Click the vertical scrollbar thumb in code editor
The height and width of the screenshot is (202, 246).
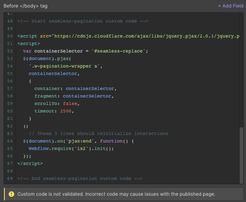(241, 155)
